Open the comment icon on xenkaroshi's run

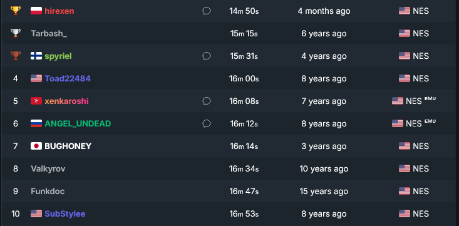[207, 101]
